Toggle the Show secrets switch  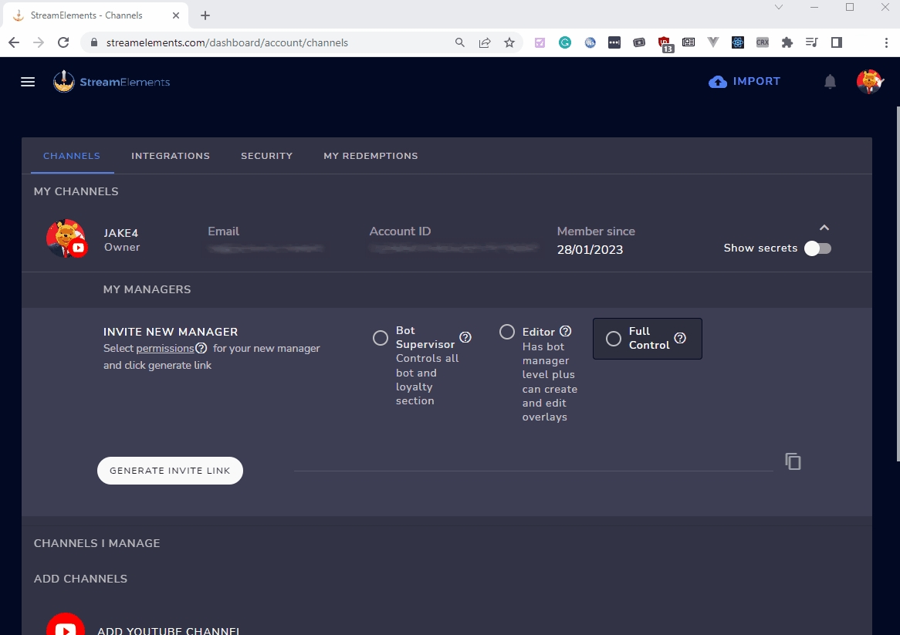817,248
